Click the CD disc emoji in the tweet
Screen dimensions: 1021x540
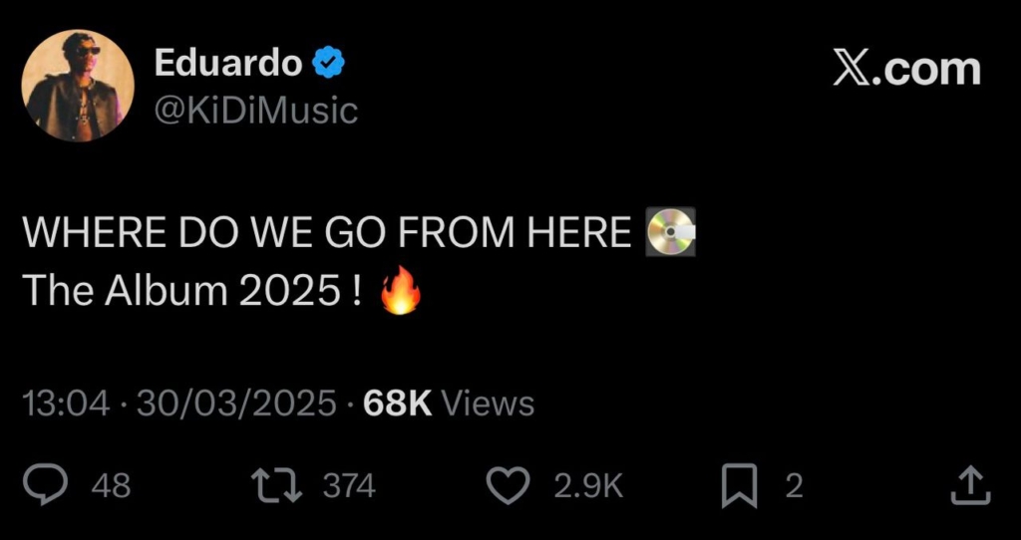pyautogui.click(x=670, y=231)
